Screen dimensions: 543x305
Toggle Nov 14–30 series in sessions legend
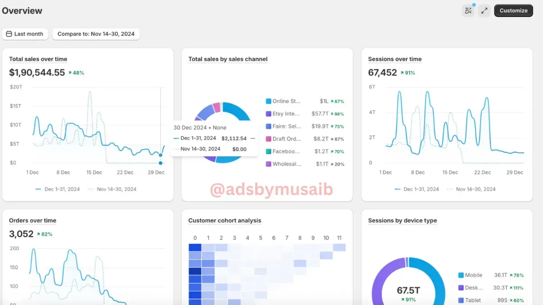point(471,189)
